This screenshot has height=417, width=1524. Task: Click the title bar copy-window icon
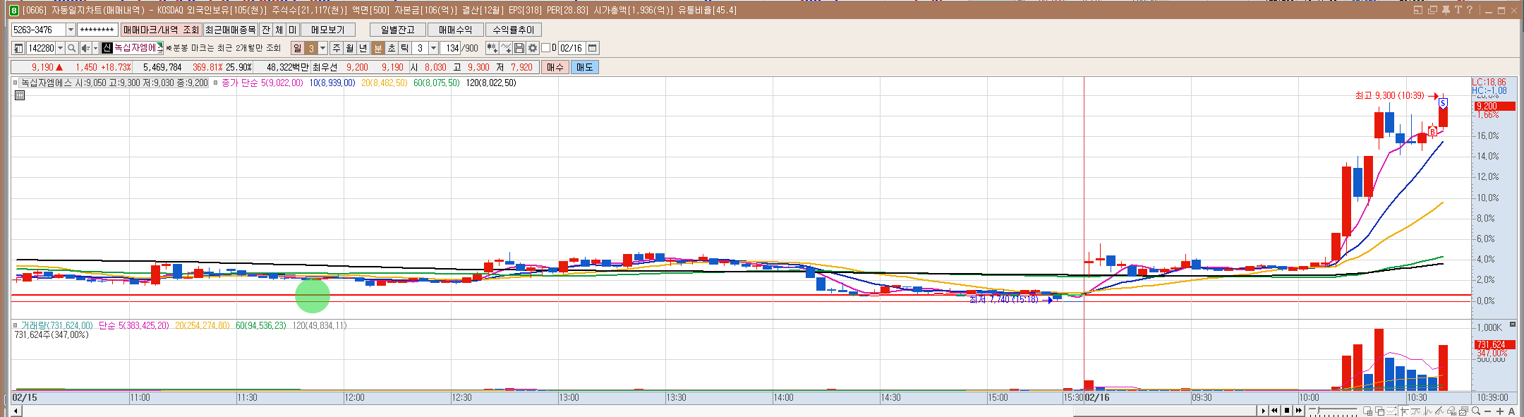(1432, 10)
